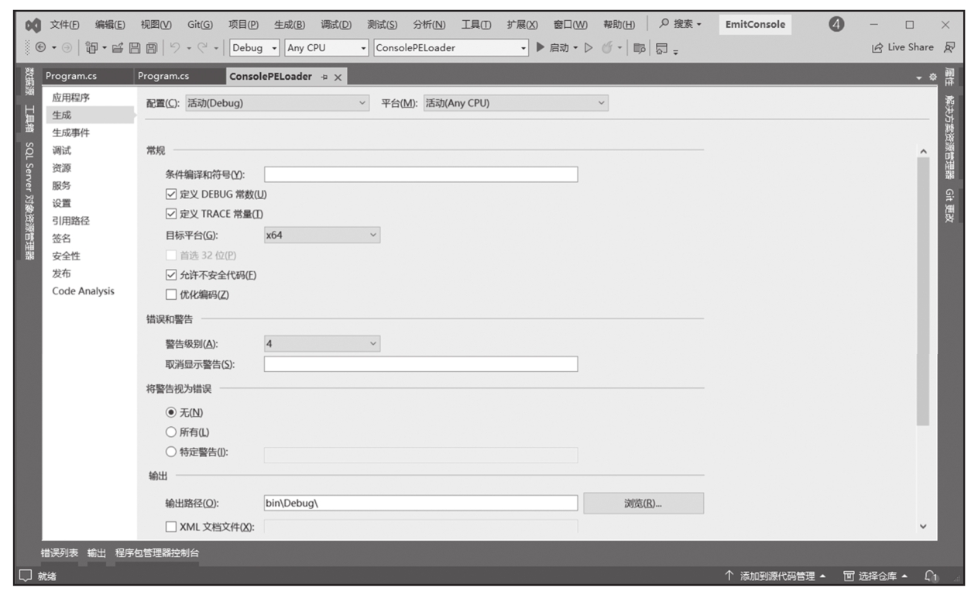This screenshot has width=978, height=595.
Task: Open the 错误列表 panel tab
Action: pos(60,552)
